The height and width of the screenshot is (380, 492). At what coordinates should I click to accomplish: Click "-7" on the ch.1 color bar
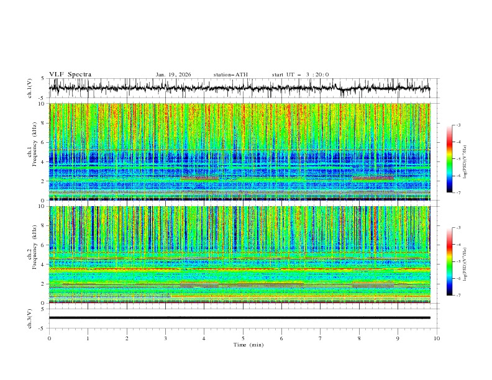(x=458, y=193)
